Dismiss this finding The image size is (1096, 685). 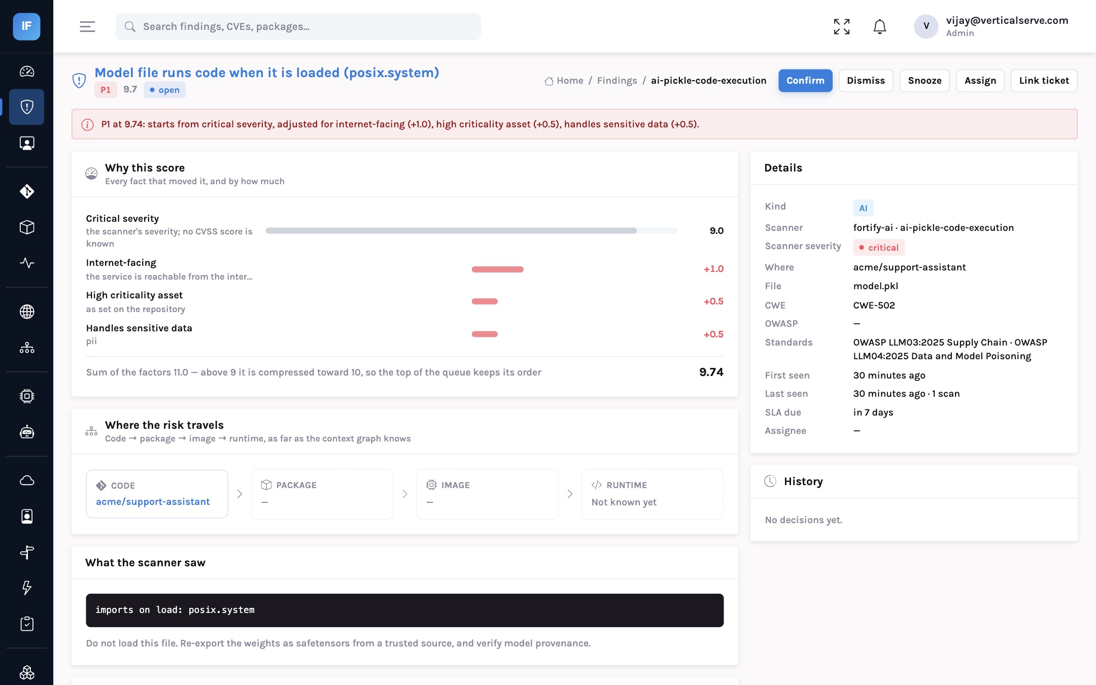pyautogui.click(x=866, y=81)
